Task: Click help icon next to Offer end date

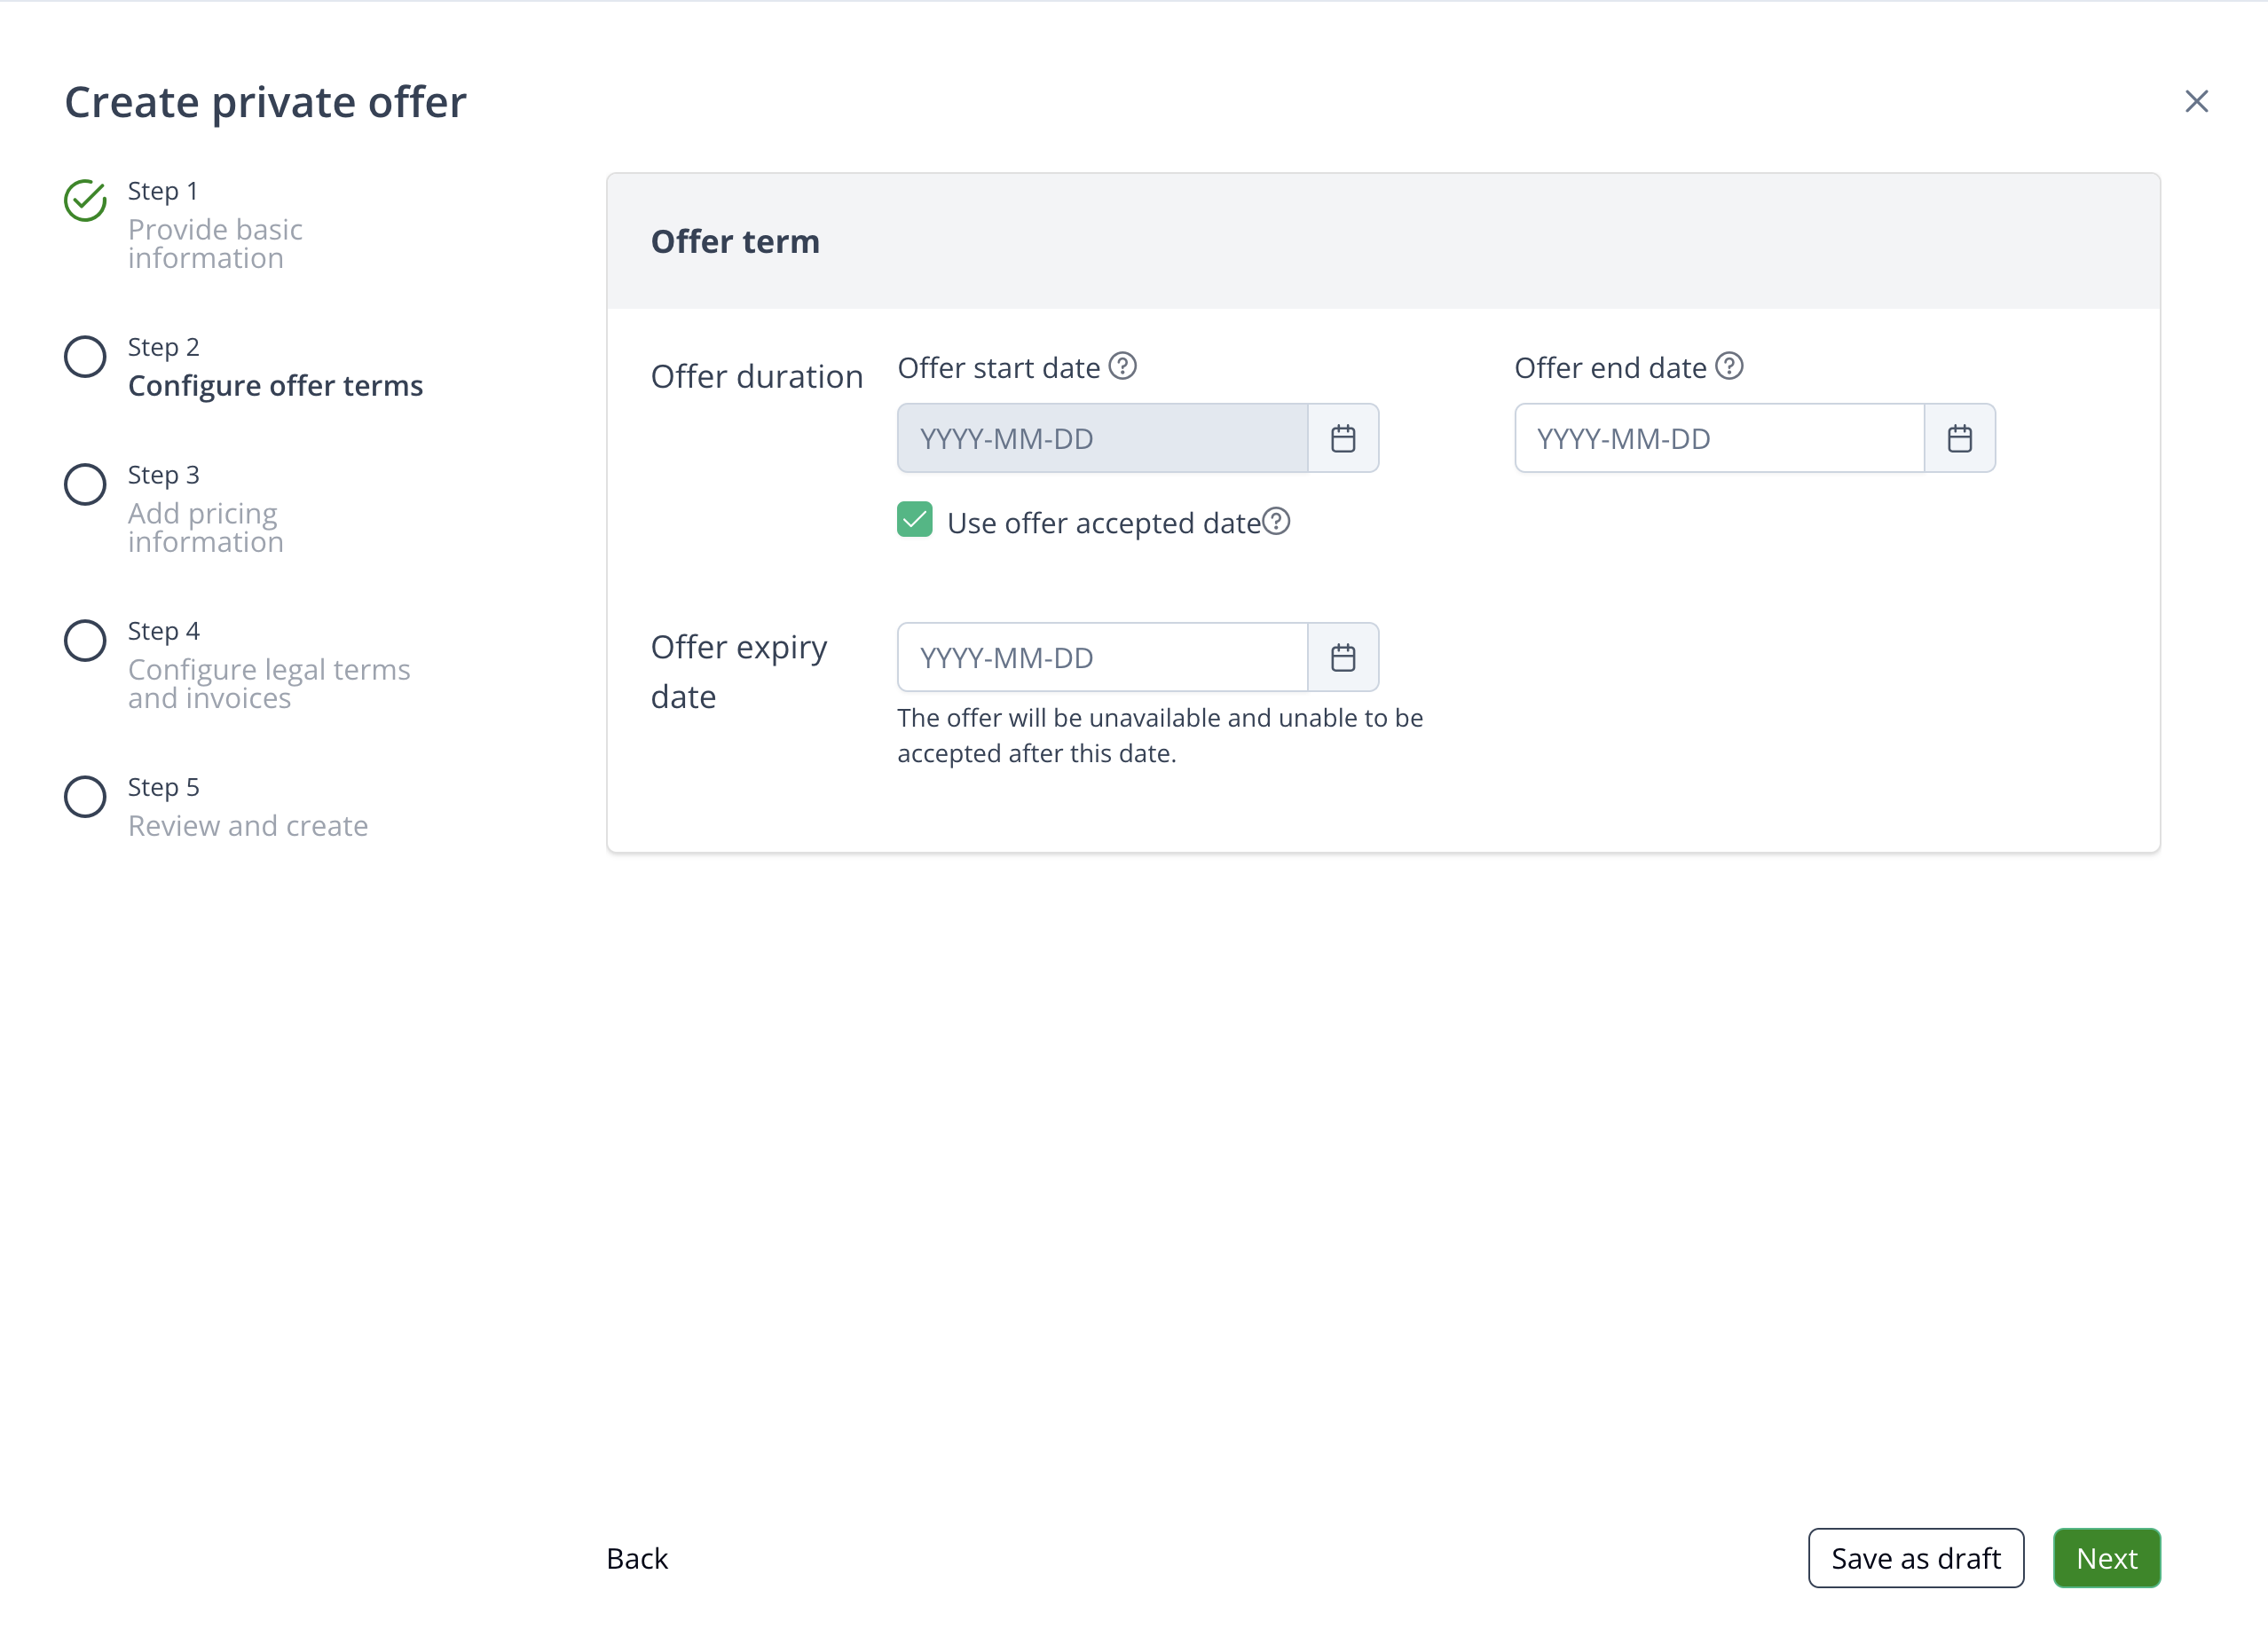Action: click(1729, 366)
